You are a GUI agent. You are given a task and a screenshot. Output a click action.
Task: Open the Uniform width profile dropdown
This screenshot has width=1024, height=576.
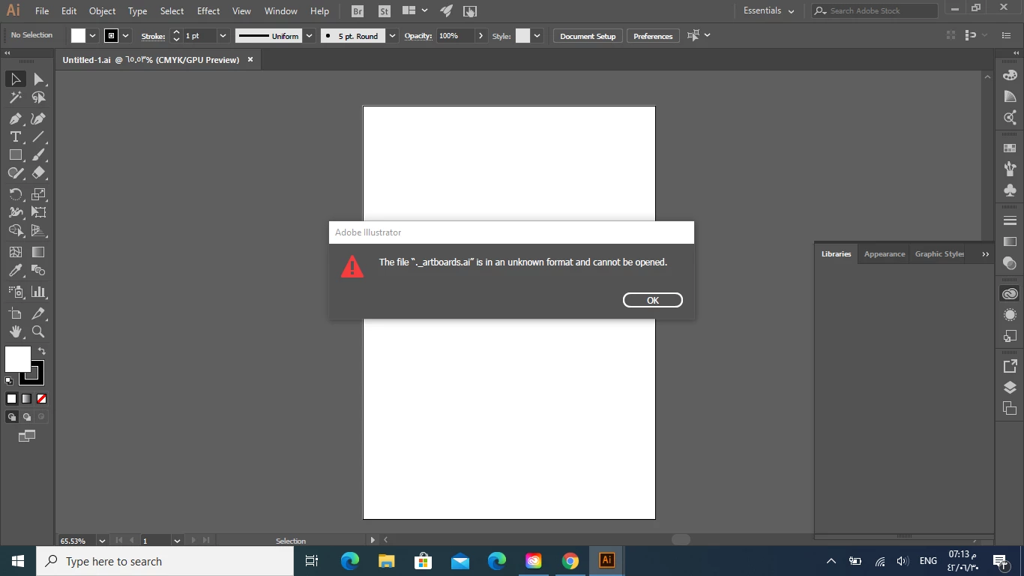click(x=309, y=35)
